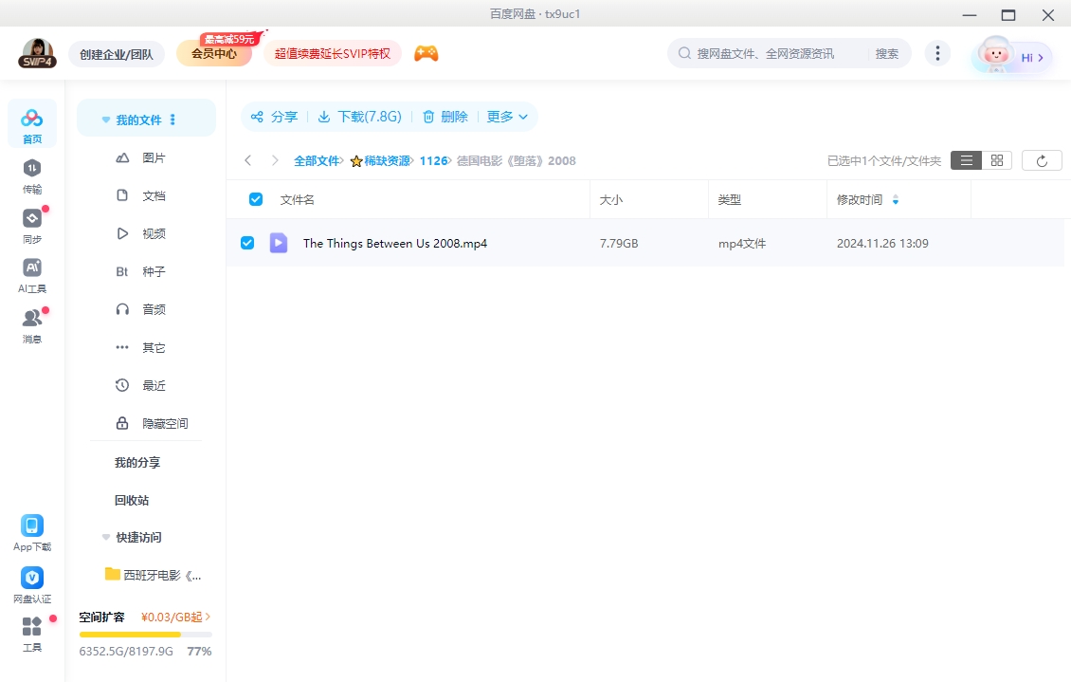Uncheck The Things Between Us 2008.mp4 checkbox

point(247,243)
